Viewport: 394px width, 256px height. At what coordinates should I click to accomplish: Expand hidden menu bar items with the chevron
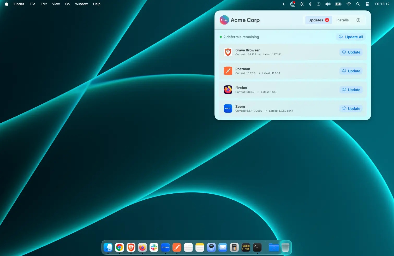pyautogui.click(x=283, y=4)
